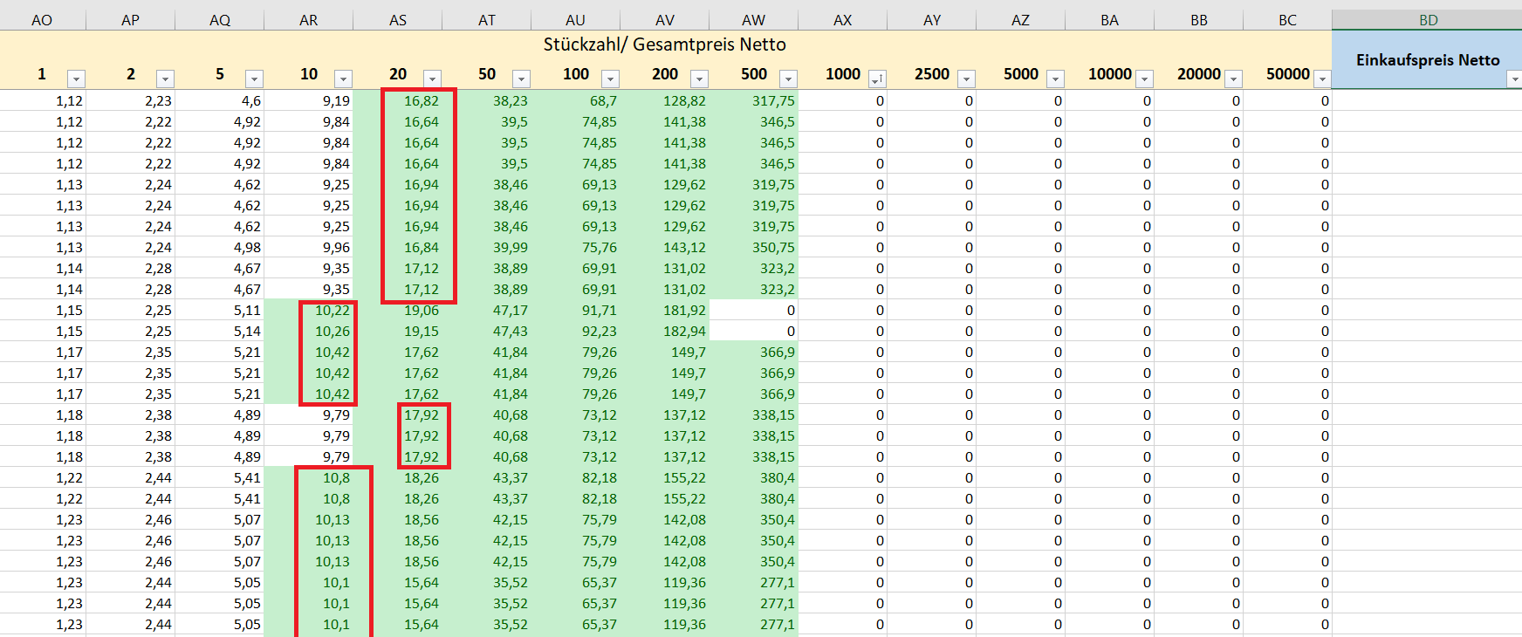Click the filter button for quantity 500

click(788, 79)
